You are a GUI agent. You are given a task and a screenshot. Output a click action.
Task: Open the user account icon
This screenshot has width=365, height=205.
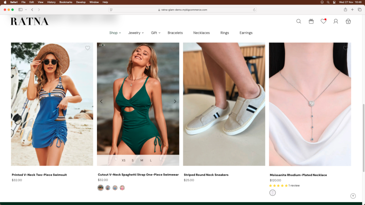(x=336, y=21)
